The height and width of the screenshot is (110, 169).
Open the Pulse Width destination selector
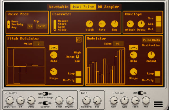tap(152, 40)
